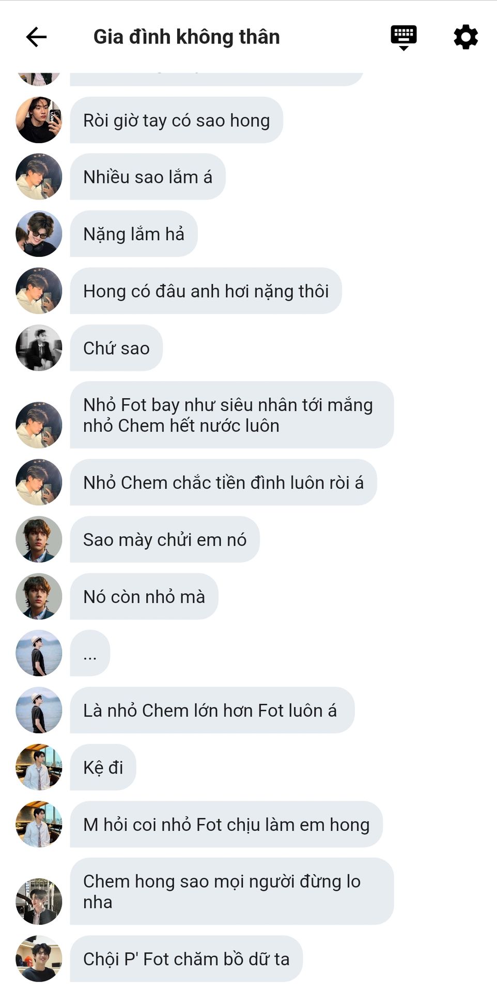Tap avatar next to "Ròi giờ tay có sao hong"

[x=39, y=120]
